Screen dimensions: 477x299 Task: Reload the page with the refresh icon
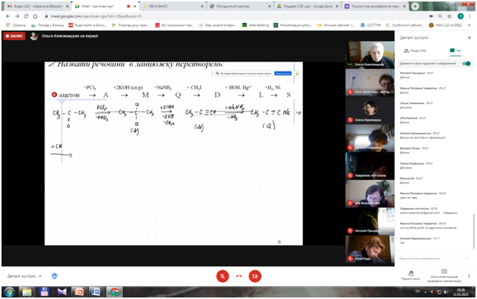[26, 16]
